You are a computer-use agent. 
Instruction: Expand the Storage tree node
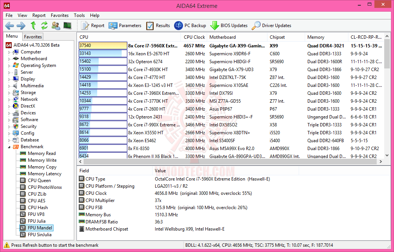(x=9, y=93)
